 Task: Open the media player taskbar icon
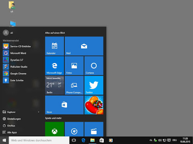pyautogui.click(x=111, y=140)
